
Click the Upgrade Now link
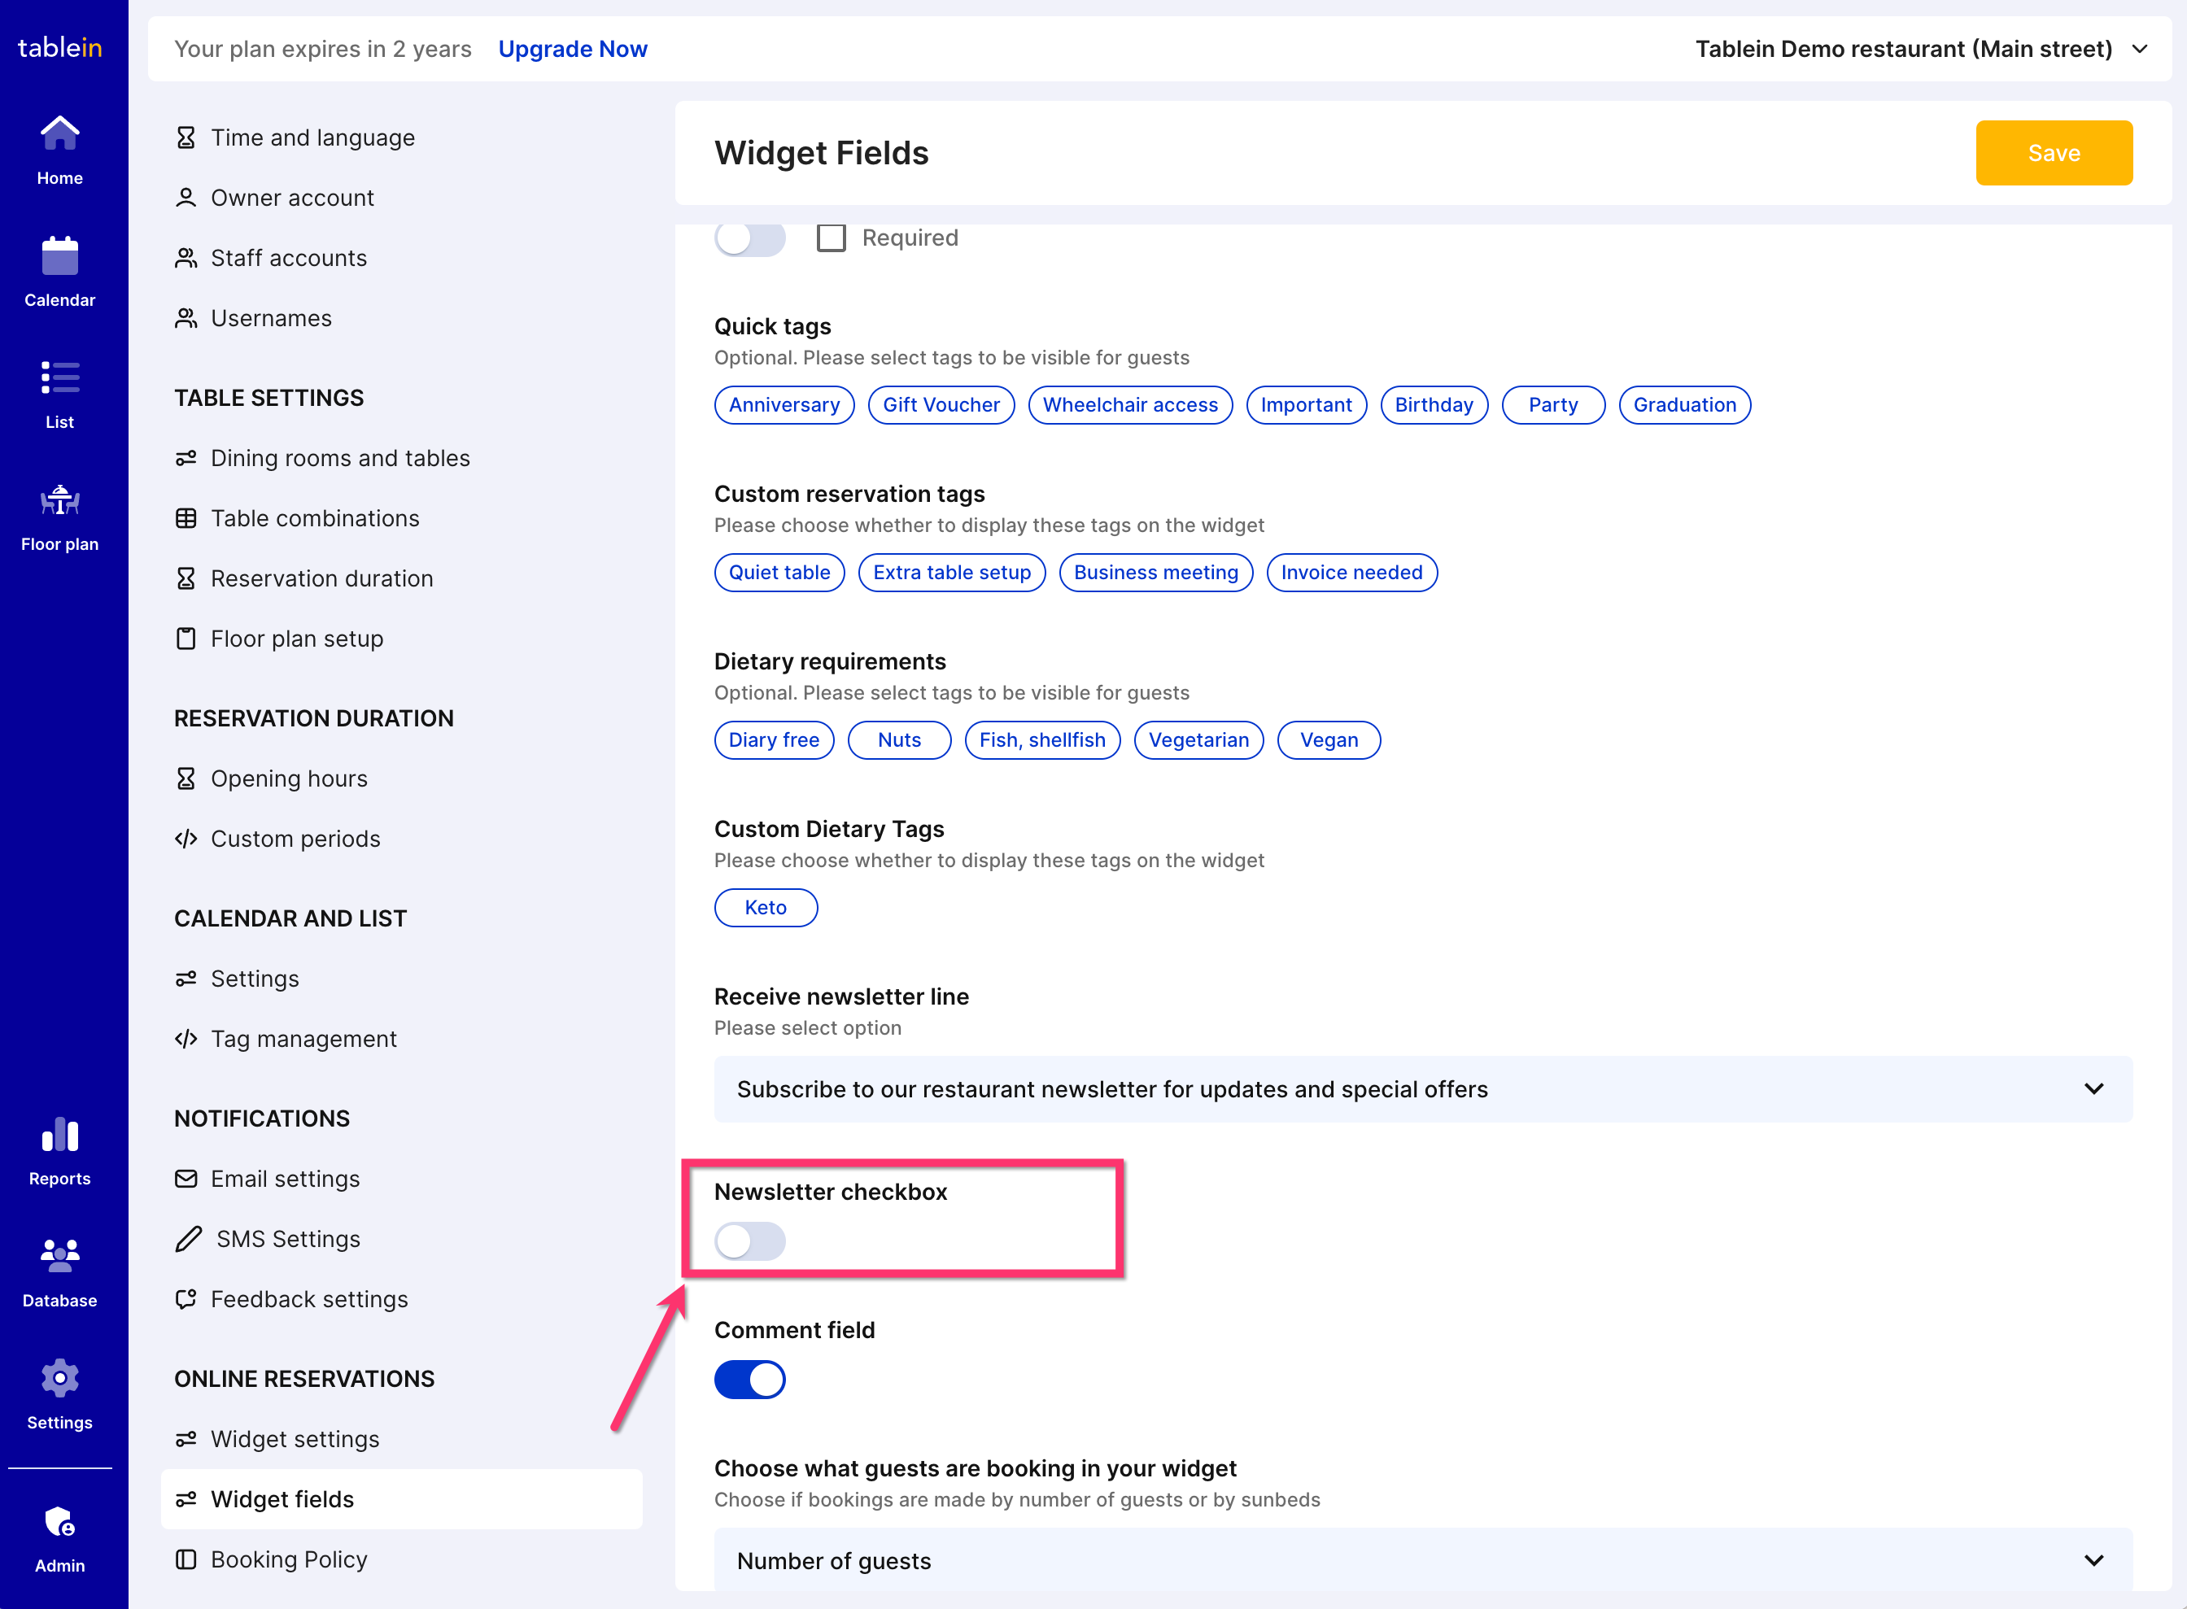point(572,49)
